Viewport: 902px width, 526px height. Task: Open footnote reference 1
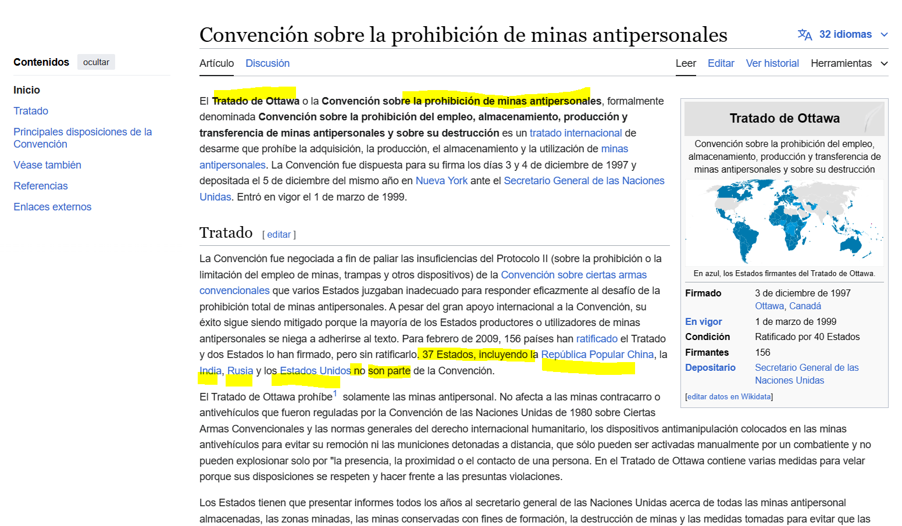coord(335,393)
